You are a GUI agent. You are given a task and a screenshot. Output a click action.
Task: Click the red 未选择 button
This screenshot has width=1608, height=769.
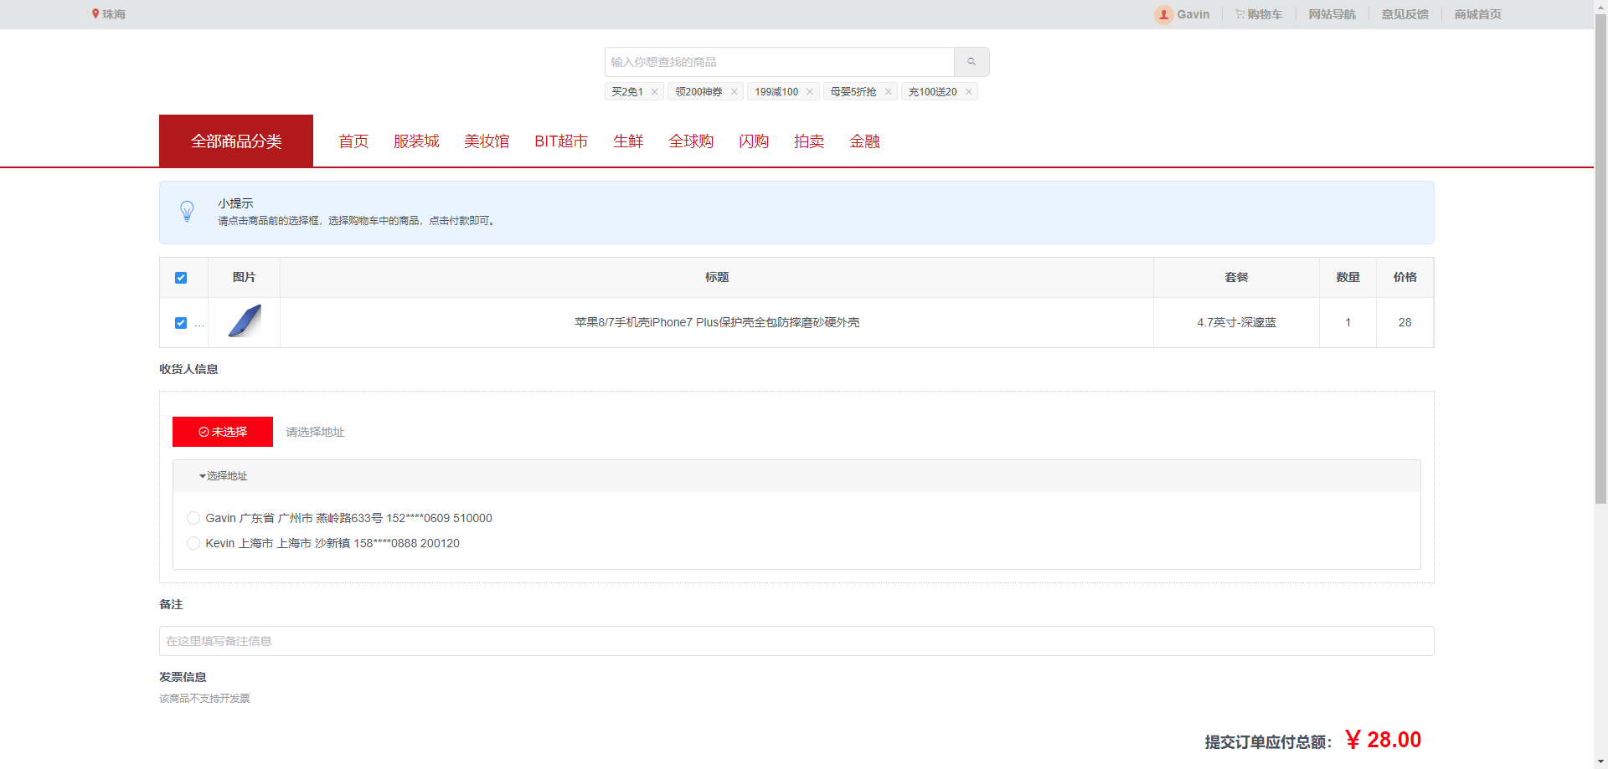tap(223, 432)
